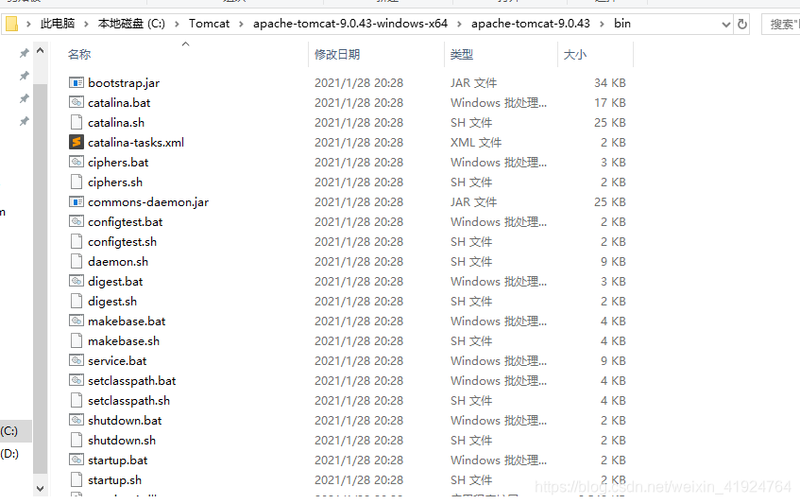Viewport: 800px width, 504px height.
Task: Click the configtest.bat file icon
Action: click(x=76, y=221)
